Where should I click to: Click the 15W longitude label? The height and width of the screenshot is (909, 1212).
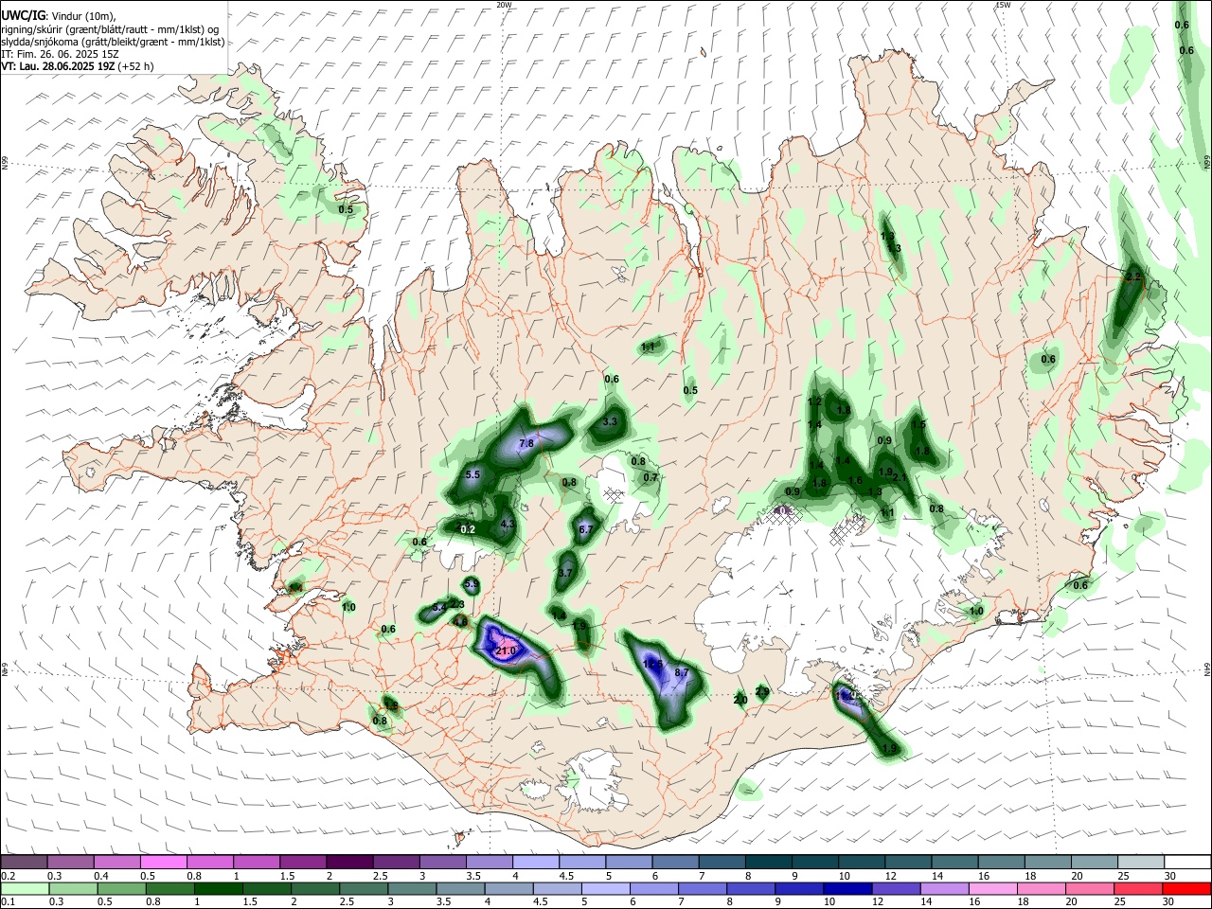[x=1003, y=5]
